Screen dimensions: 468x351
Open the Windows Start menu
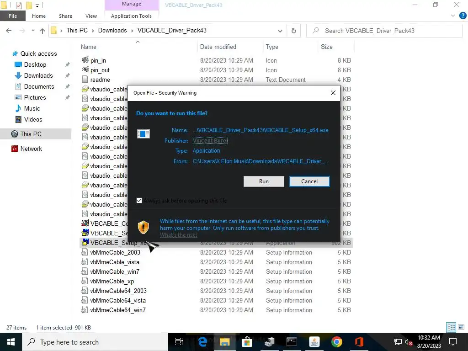[x=11, y=342]
